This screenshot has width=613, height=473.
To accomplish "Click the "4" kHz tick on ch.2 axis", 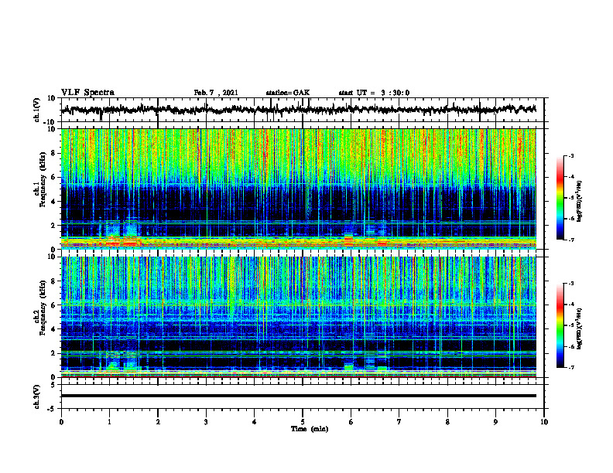I will pyautogui.click(x=53, y=329).
